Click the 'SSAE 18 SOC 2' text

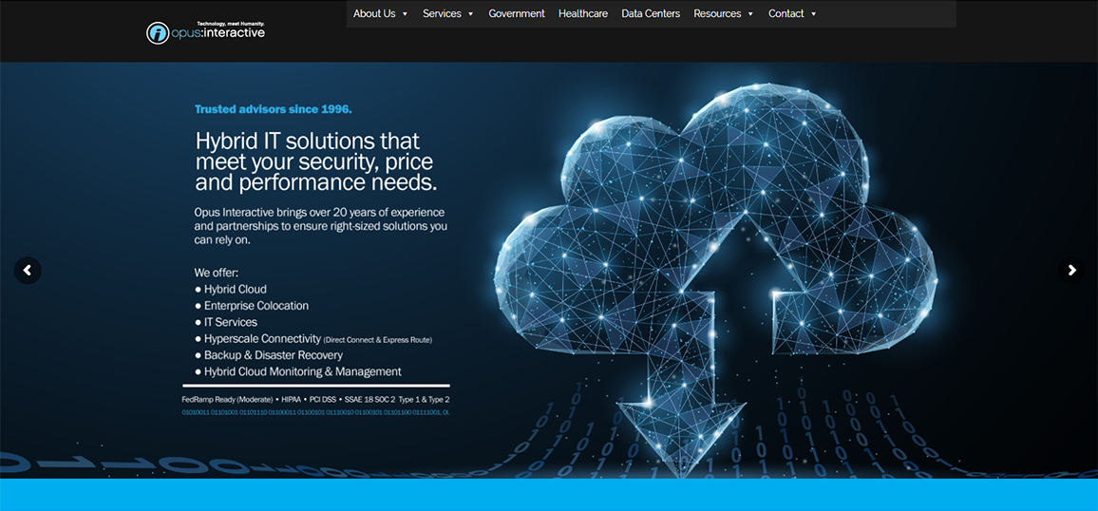pos(369,399)
